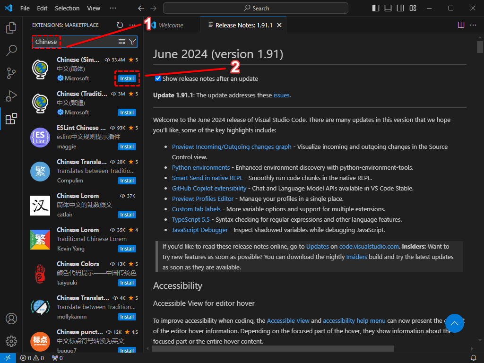Open the Manage gear icon
Screen dimensions: 484x363
(11, 341)
